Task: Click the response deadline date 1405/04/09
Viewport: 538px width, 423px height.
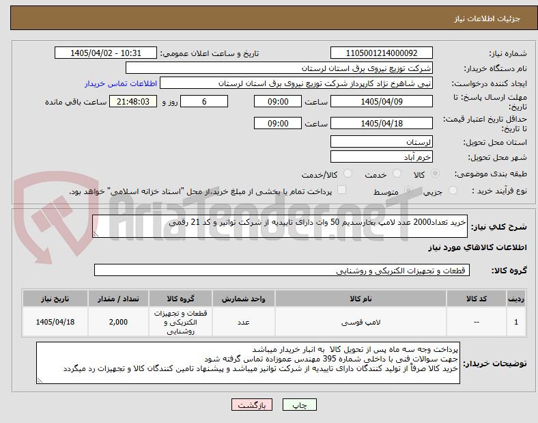Action: pyautogui.click(x=382, y=101)
